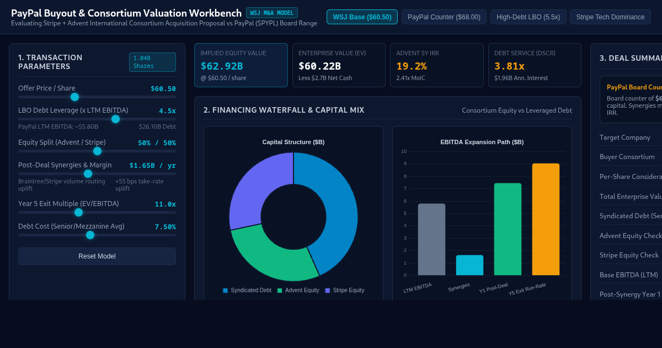This screenshot has width=662, height=348.
Task: Click the Equity Split Advent/Stripe slider handle
Action: coord(97,151)
